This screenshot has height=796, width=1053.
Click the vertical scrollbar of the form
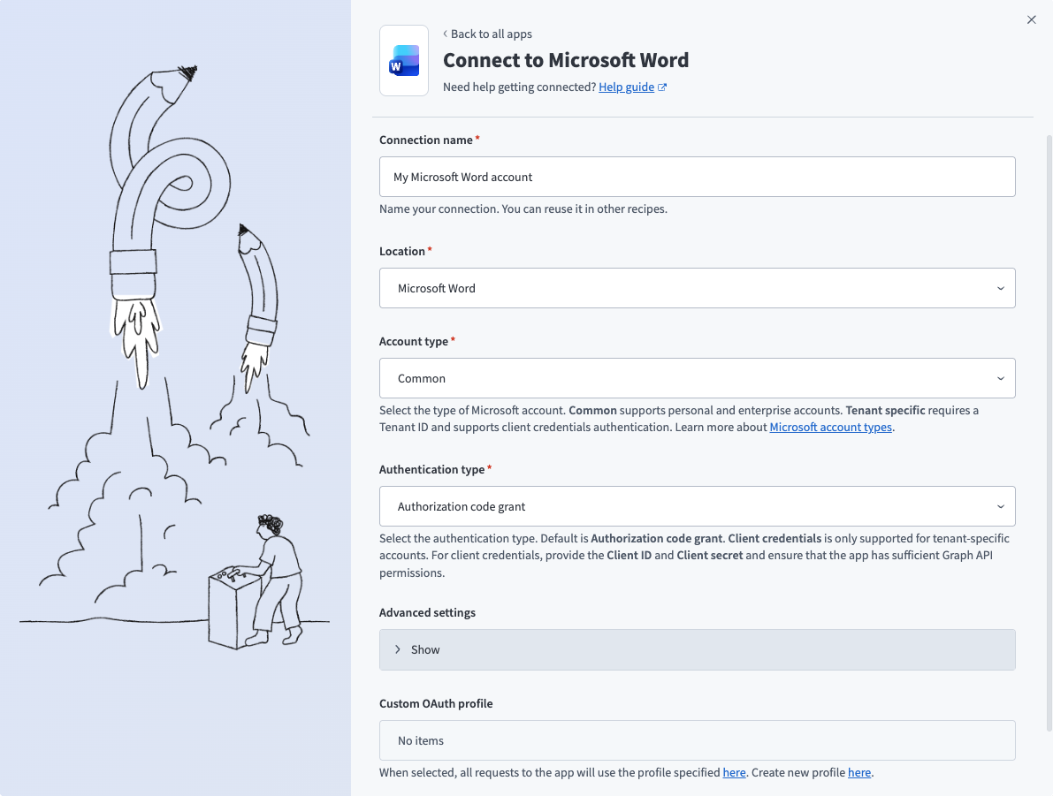(x=1049, y=433)
